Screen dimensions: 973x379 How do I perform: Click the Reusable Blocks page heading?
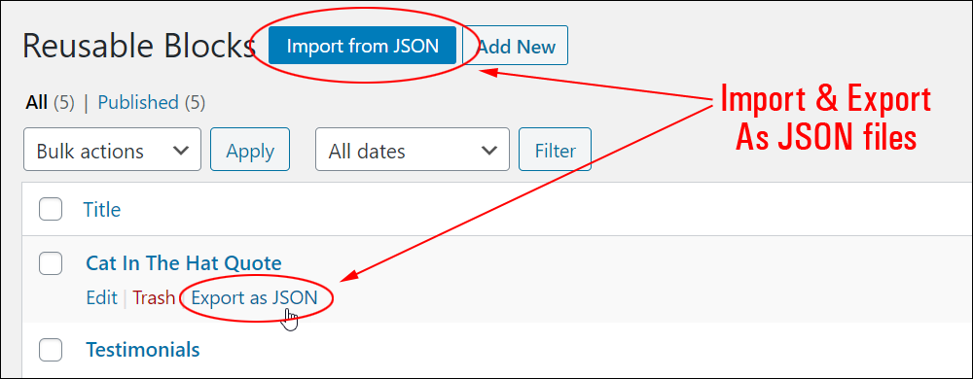[139, 46]
